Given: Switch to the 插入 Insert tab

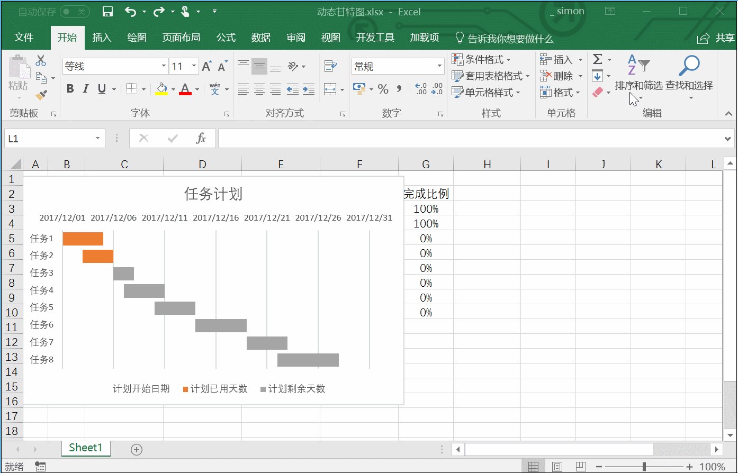Looking at the screenshot, I should coord(102,38).
